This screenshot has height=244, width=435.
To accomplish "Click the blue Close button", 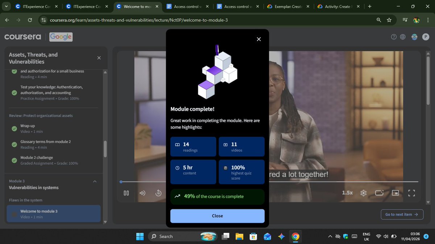I will click(217, 216).
